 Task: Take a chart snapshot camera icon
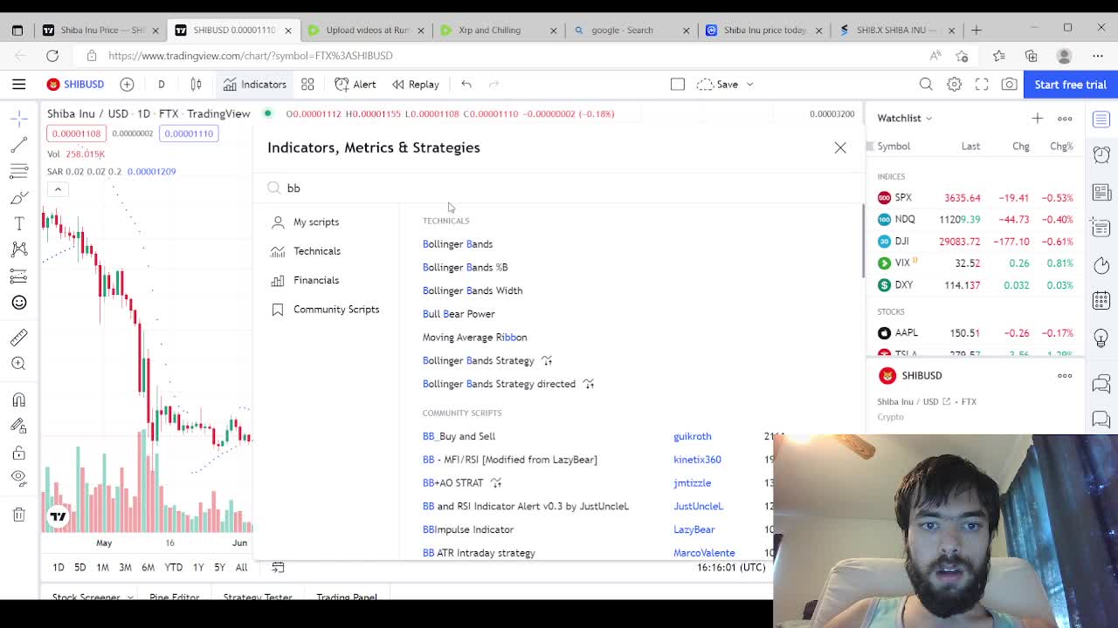pyautogui.click(x=1010, y=85)
